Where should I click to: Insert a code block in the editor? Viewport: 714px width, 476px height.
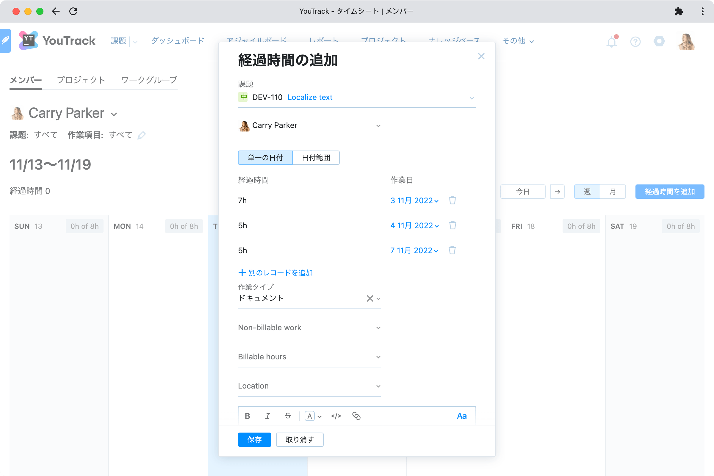[x=336, y=416]
